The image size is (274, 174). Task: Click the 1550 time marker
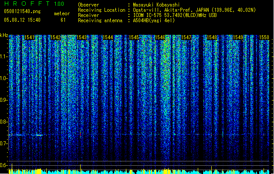click(x=264, y=37)
